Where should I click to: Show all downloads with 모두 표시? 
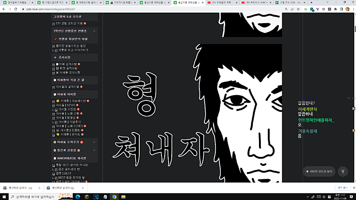343,188
